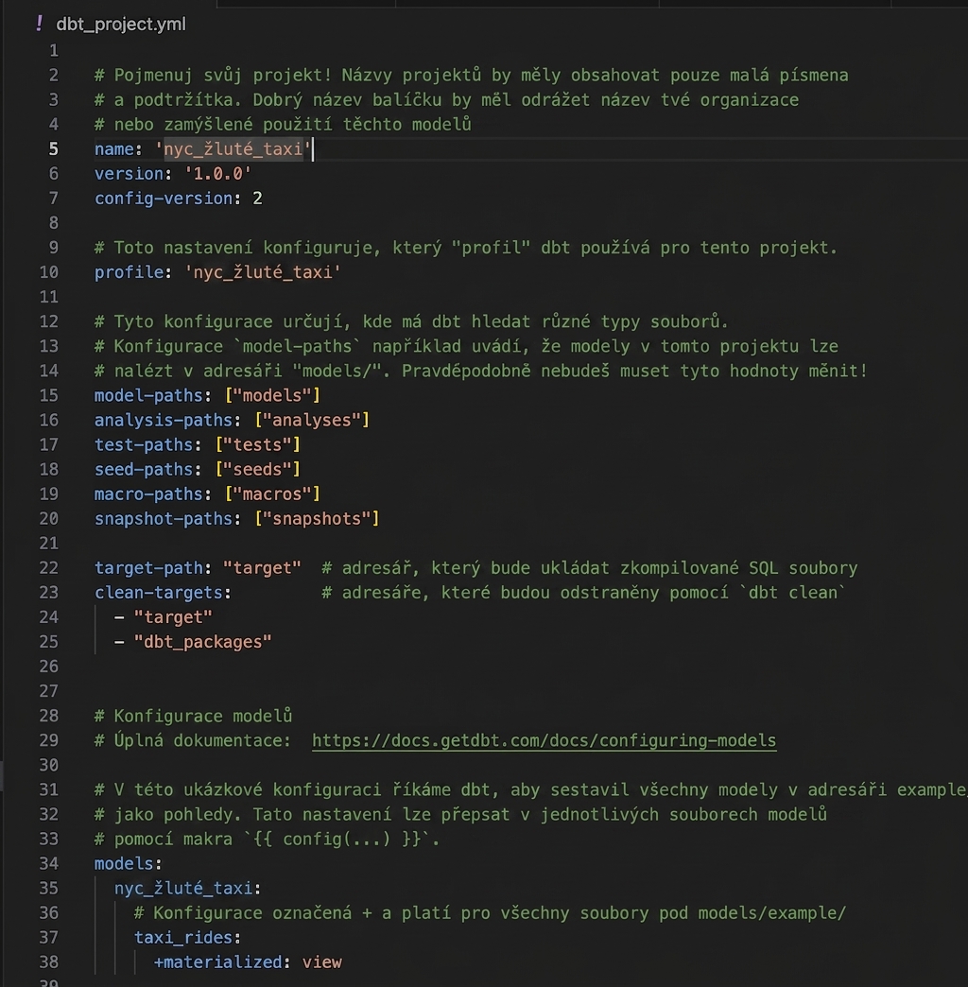This screenshot has width=968, height=987.
Task: Click the 'macro-paths' key
Action: [x=148, y=494]
